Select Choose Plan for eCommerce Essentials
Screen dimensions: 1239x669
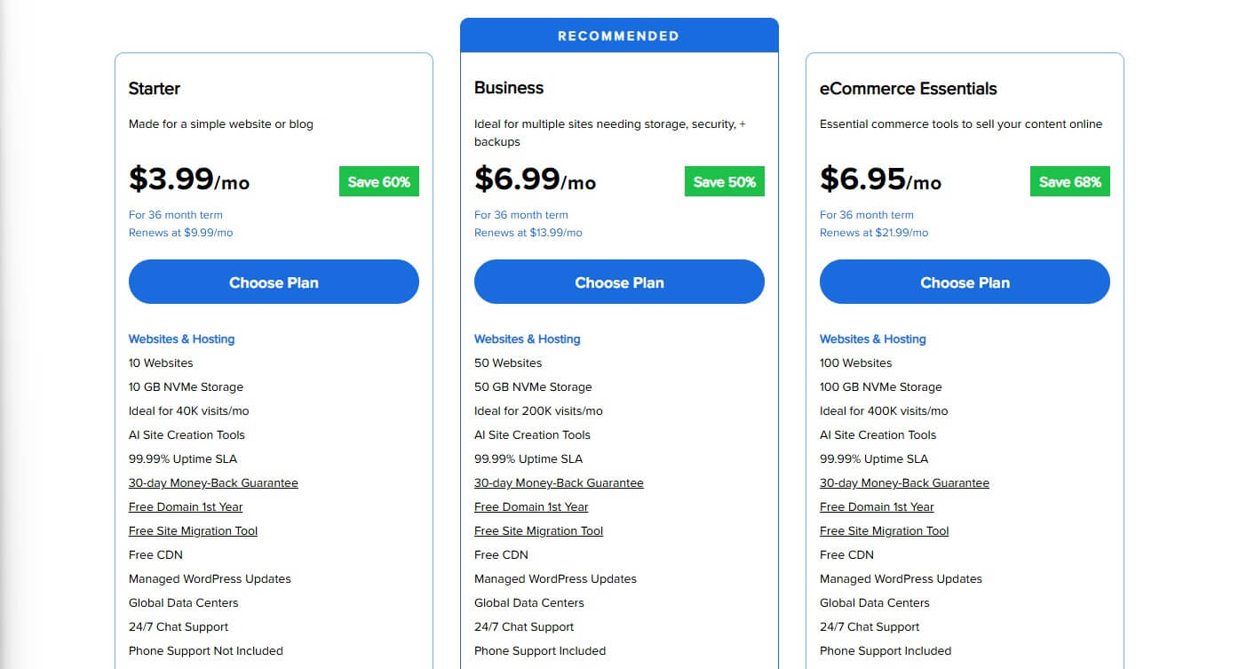tap(965, 281)
